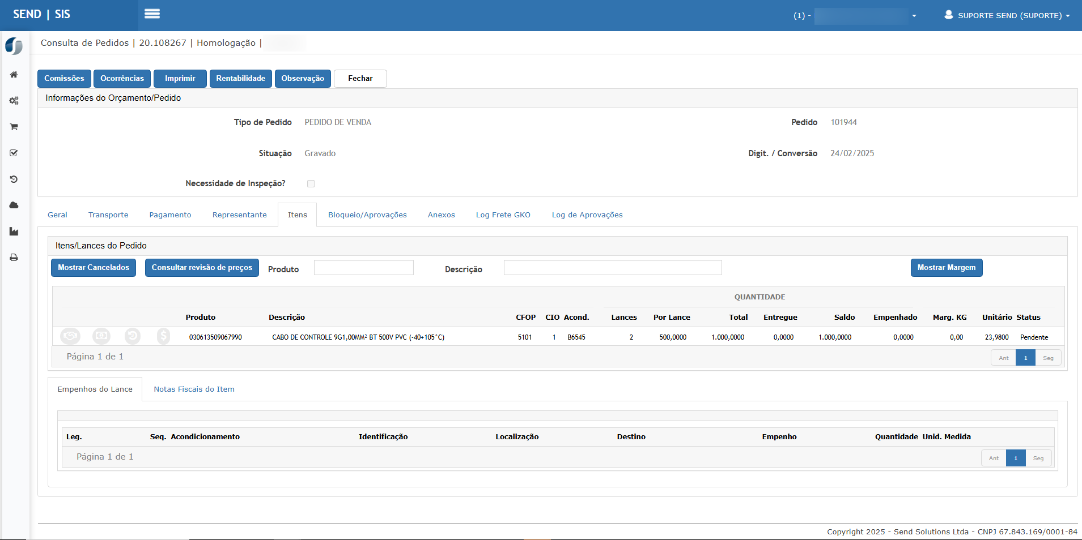Click the Mostrar Cancelados toggle button
This screenshot has width=1082, height=540.
coord(94,268)
